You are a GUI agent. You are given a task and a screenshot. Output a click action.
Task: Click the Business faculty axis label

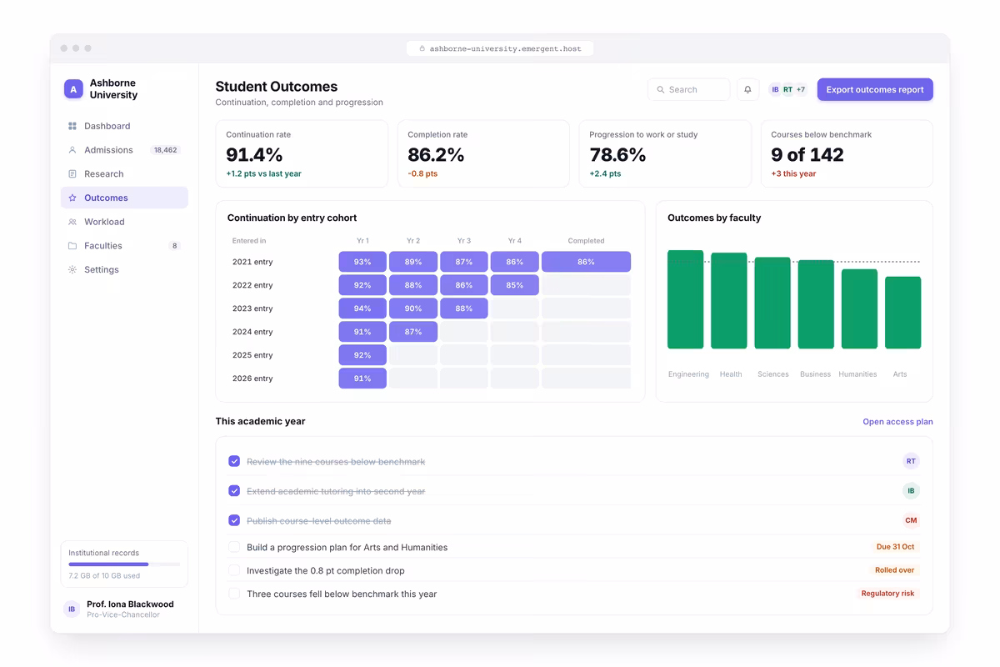tap(815, 374)
